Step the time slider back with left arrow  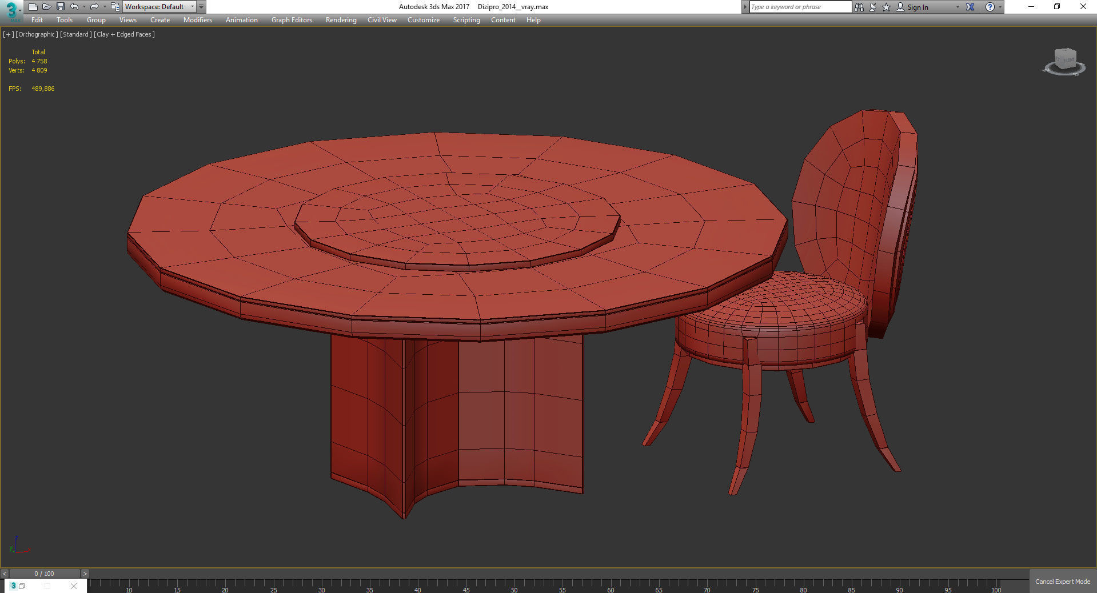coord(5,574)
